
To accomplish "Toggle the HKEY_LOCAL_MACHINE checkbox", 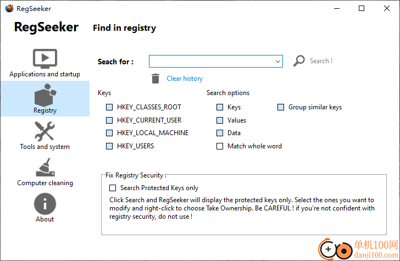I will pyautogui.click(x=109, y=133).
